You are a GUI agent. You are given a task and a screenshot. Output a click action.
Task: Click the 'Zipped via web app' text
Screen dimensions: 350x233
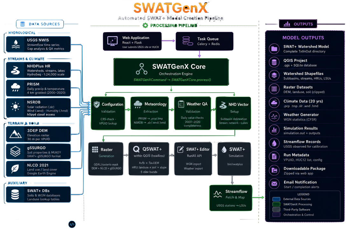(x=298, y=173)
